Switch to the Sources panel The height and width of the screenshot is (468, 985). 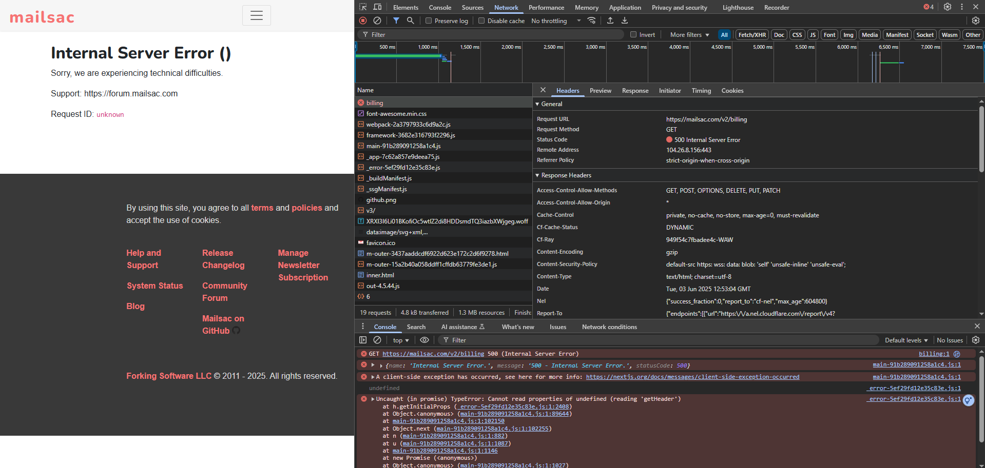click(x=472, y=8)
